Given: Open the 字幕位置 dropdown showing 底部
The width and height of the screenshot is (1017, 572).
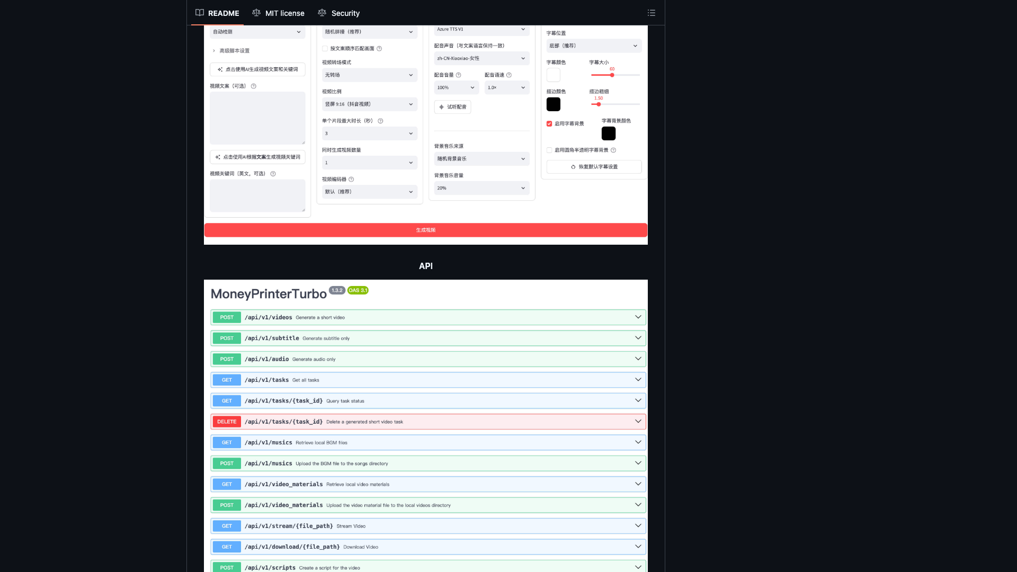Looking at the screenshot, I should (594, 46).
